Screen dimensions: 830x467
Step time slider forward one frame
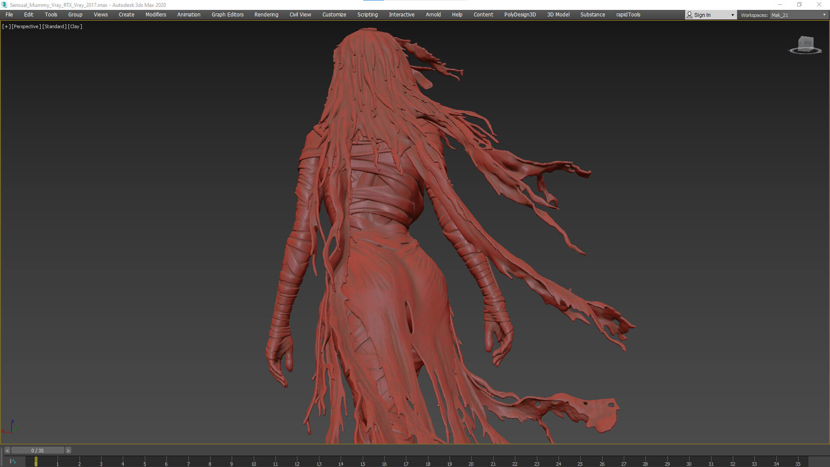(x=68, y=451)
